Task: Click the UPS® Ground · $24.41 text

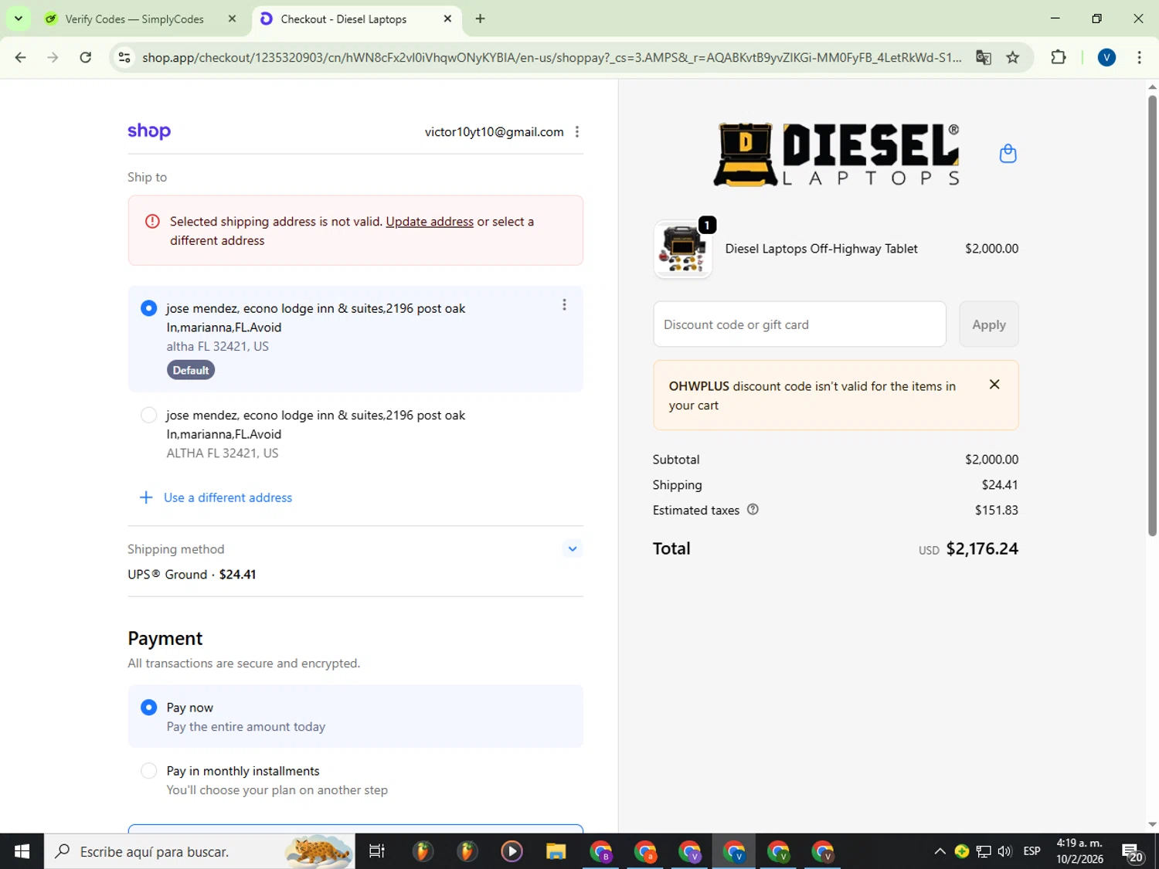Action: 192,575
